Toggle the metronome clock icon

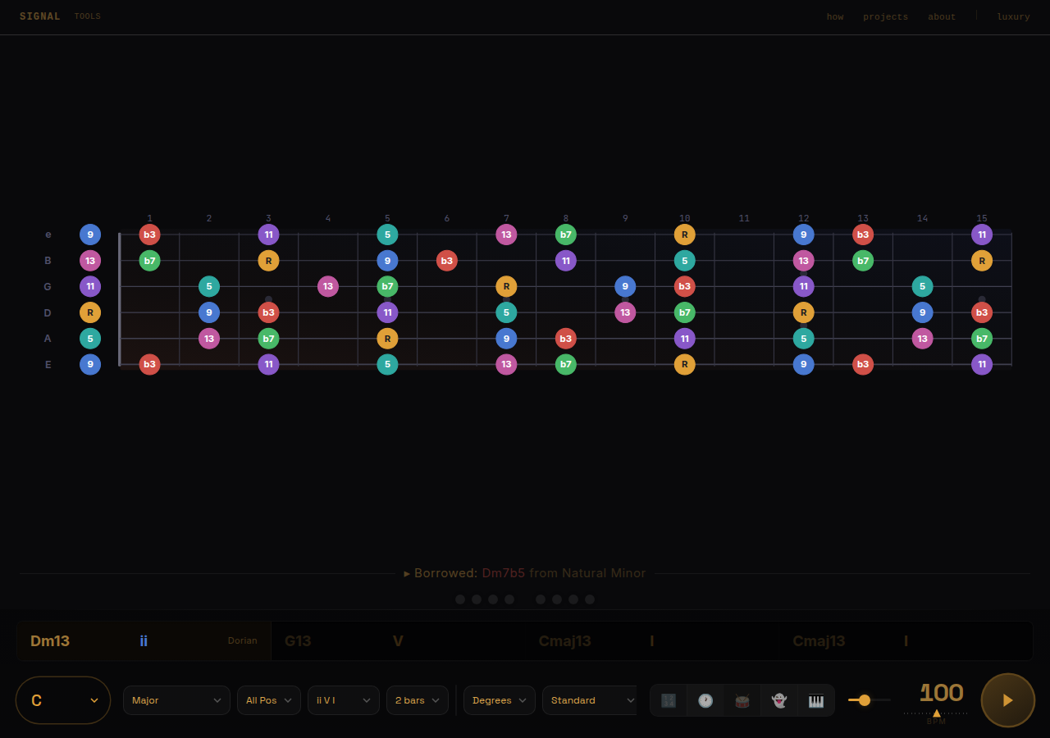[x=705, y=700]
